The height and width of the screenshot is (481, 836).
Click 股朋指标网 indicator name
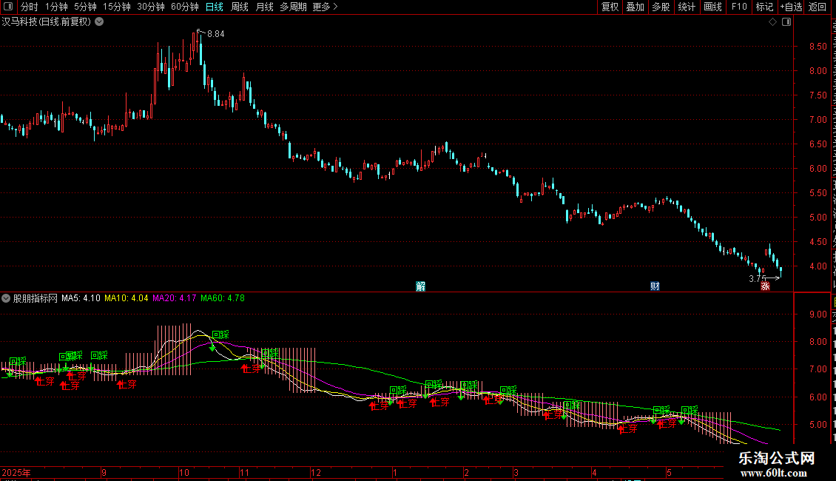tap(36, 298)
